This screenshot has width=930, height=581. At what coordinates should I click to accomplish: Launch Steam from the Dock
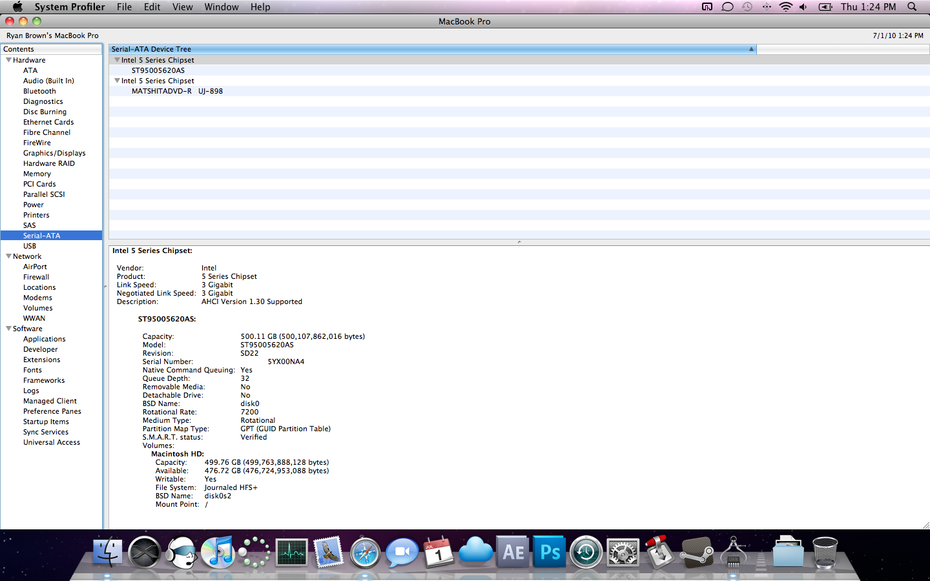click(697, 553)
